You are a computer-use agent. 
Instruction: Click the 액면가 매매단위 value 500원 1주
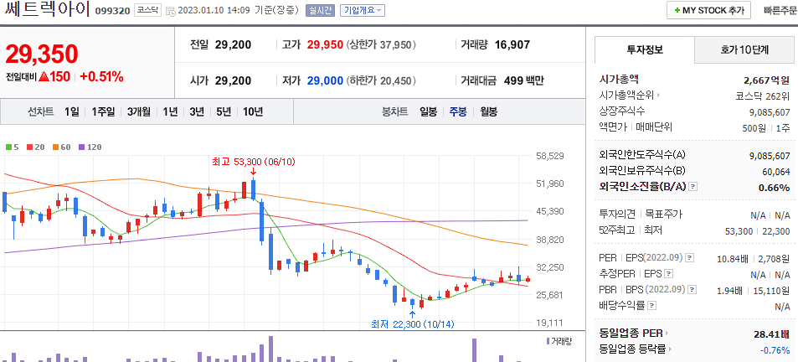[x=766, y=127]
